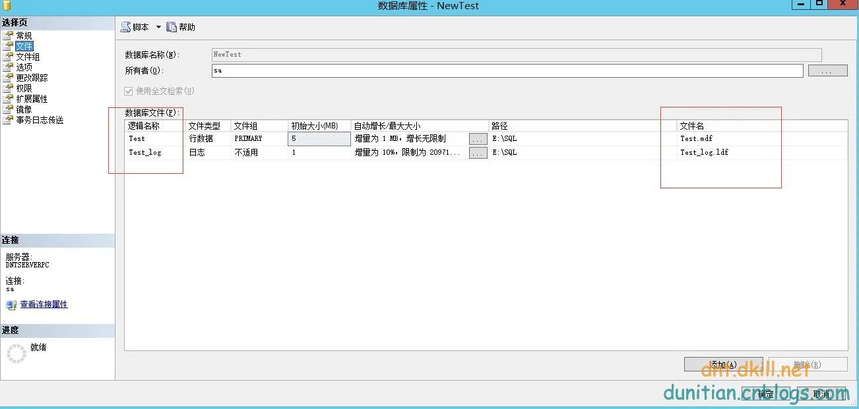Click the 自动增长/最大大小 column header

pyautogui.click(x=420, y=126)
